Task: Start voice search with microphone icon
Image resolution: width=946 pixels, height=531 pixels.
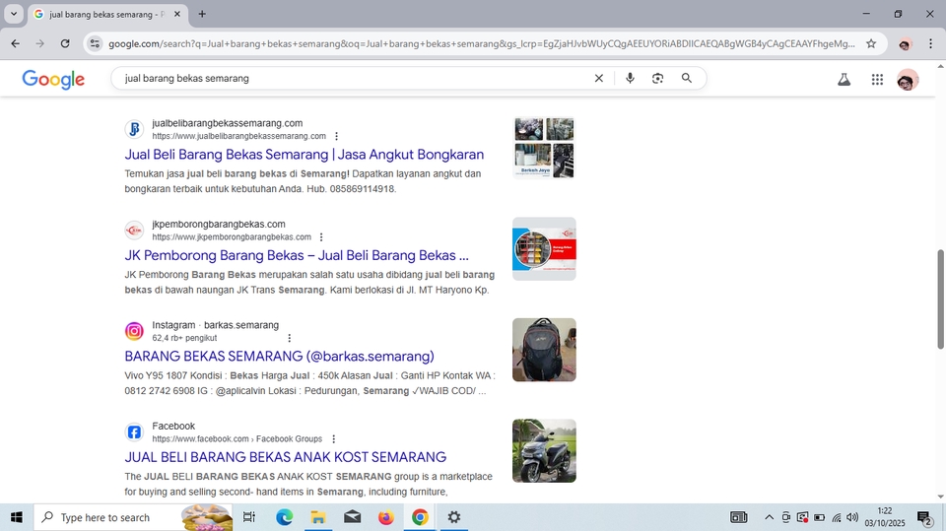Action: click(630, 78)
